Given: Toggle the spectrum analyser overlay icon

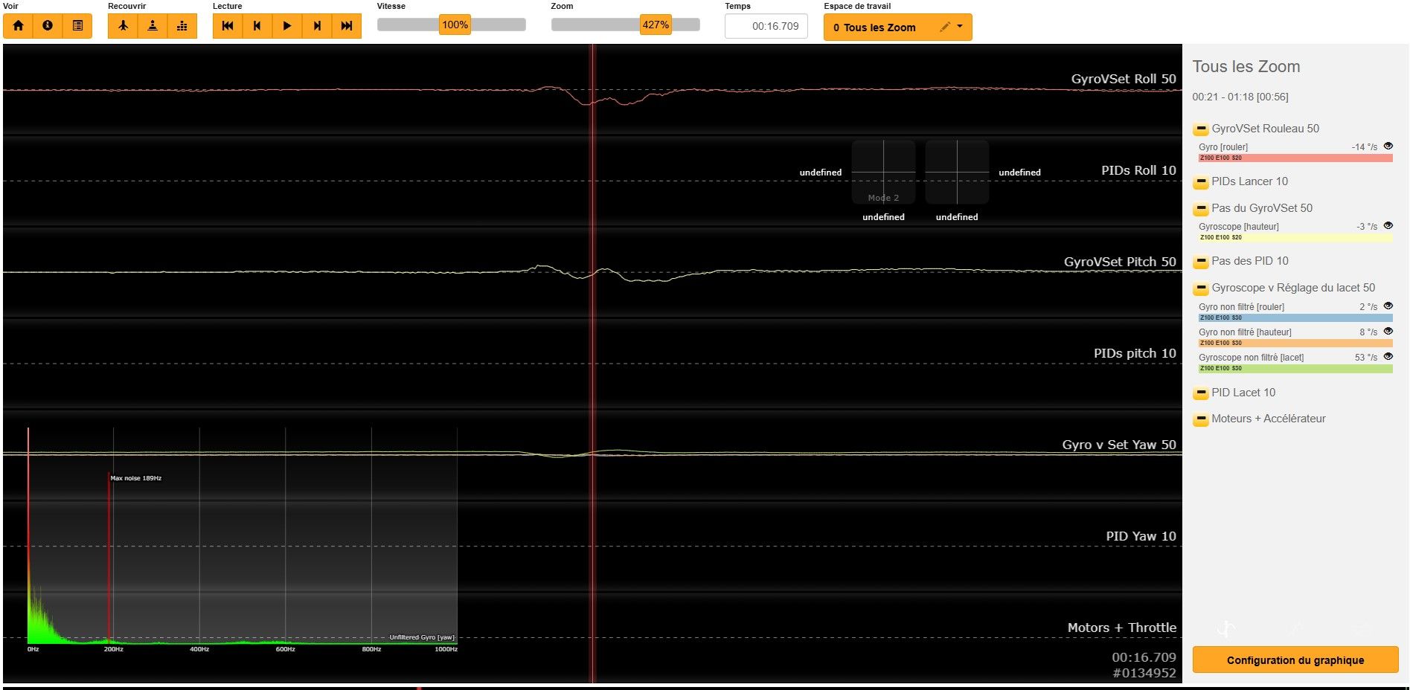Looking at the screenshot, I should point(182,26).
